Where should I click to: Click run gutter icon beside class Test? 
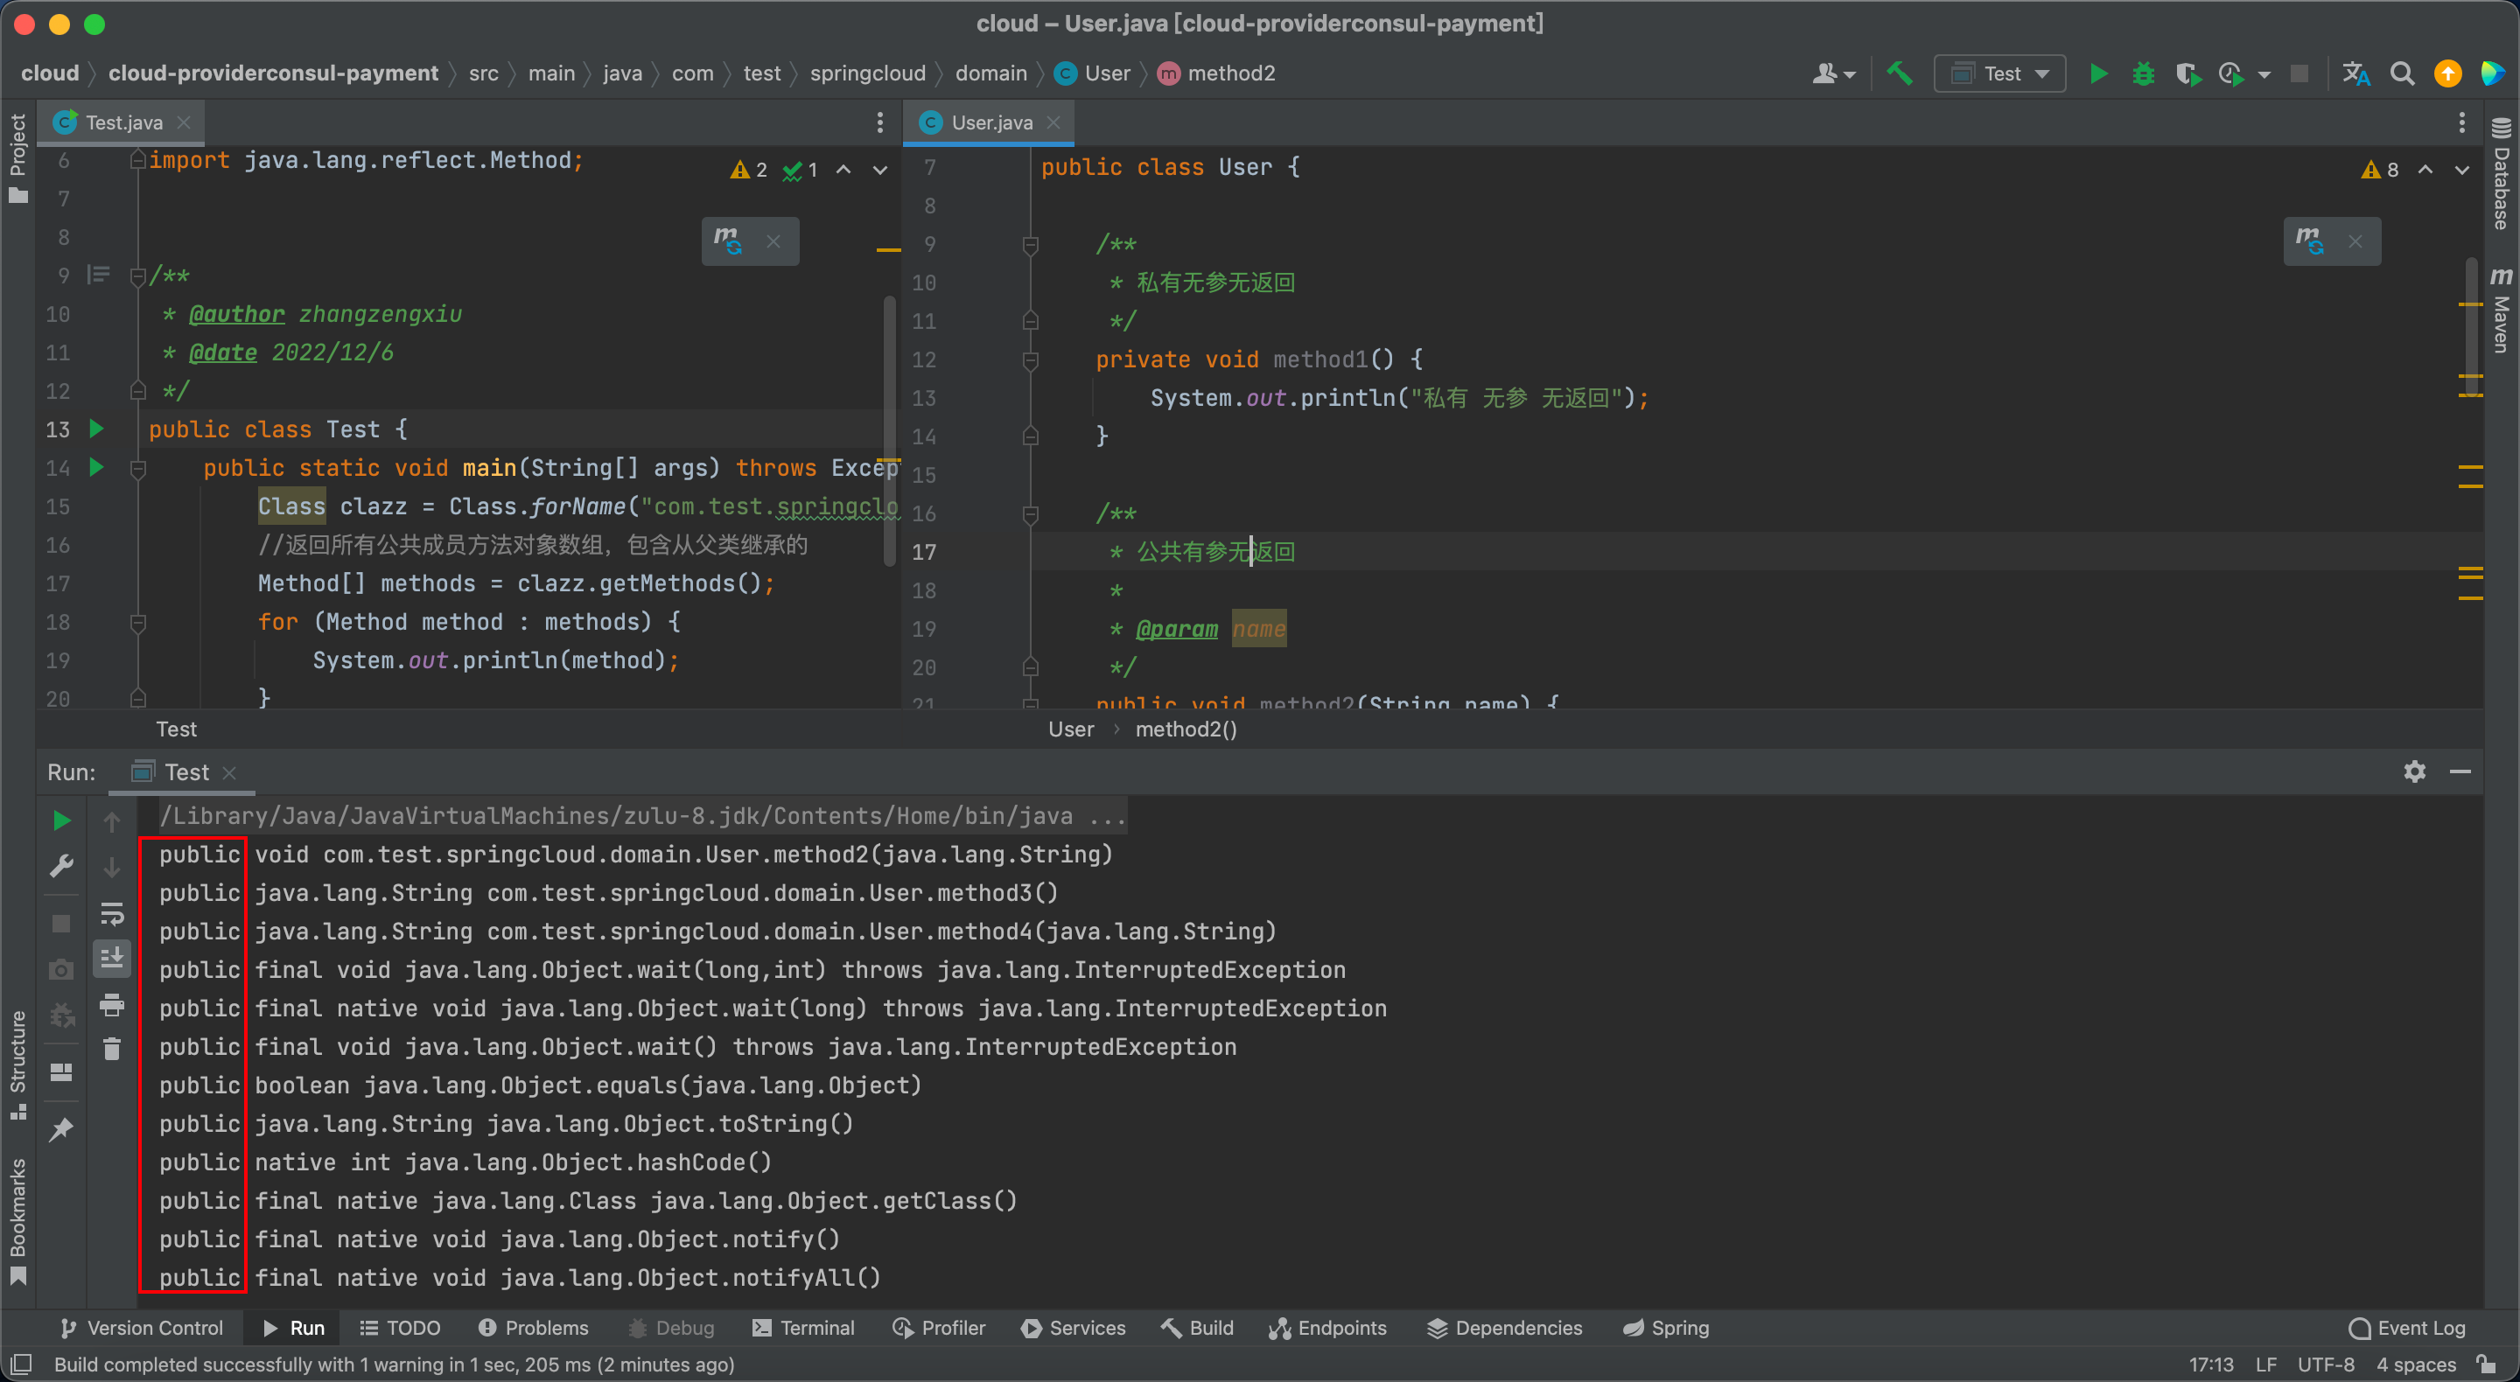(96, 429)
